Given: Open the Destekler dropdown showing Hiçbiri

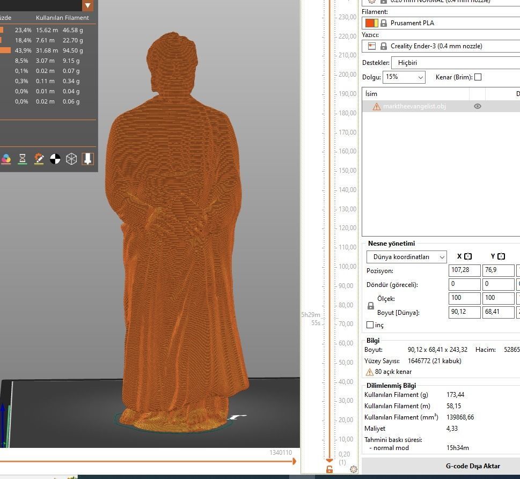Looking at the screenshot, I should (456, 63).
